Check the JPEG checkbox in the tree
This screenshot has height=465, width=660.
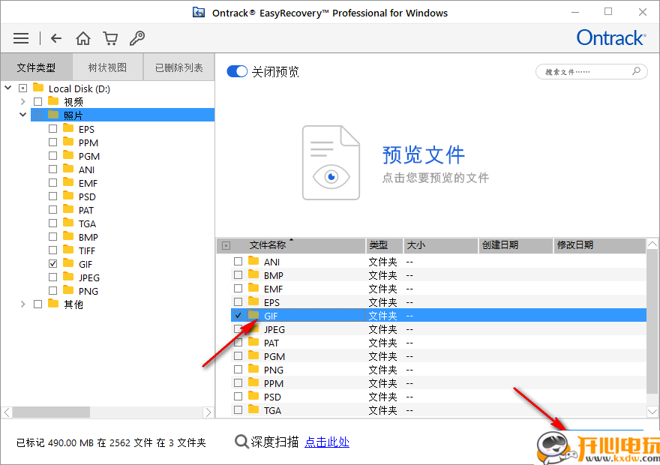(52, 277)
